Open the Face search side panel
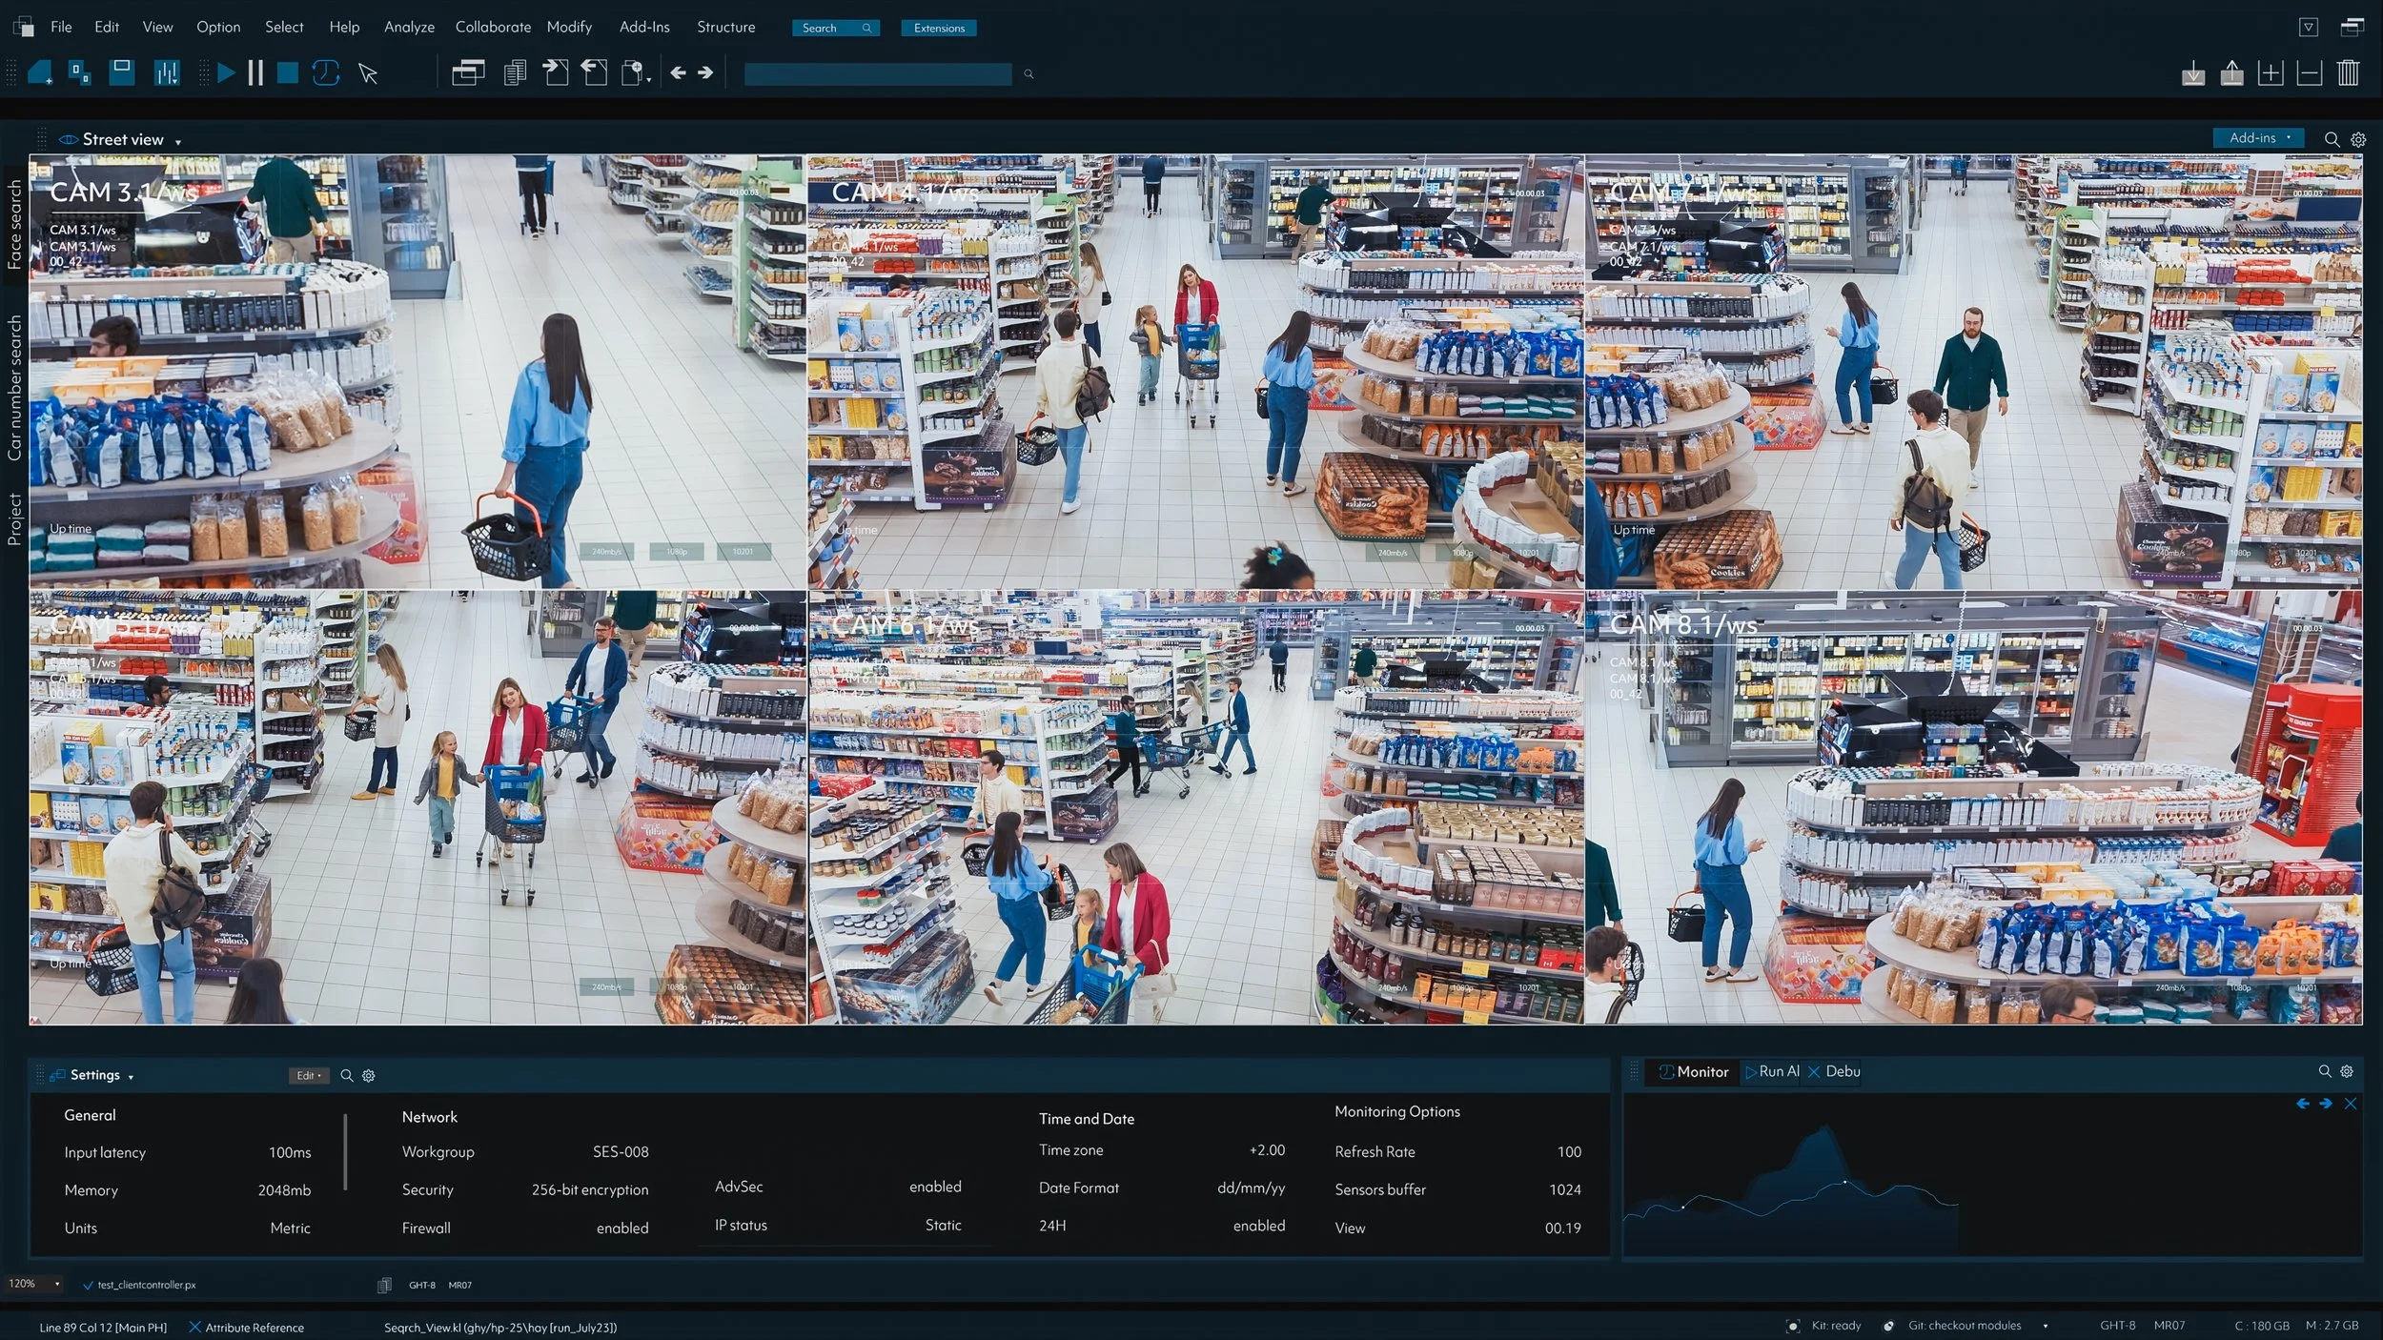Viewport: 2383px width, 1340px height. coord(14,224)
